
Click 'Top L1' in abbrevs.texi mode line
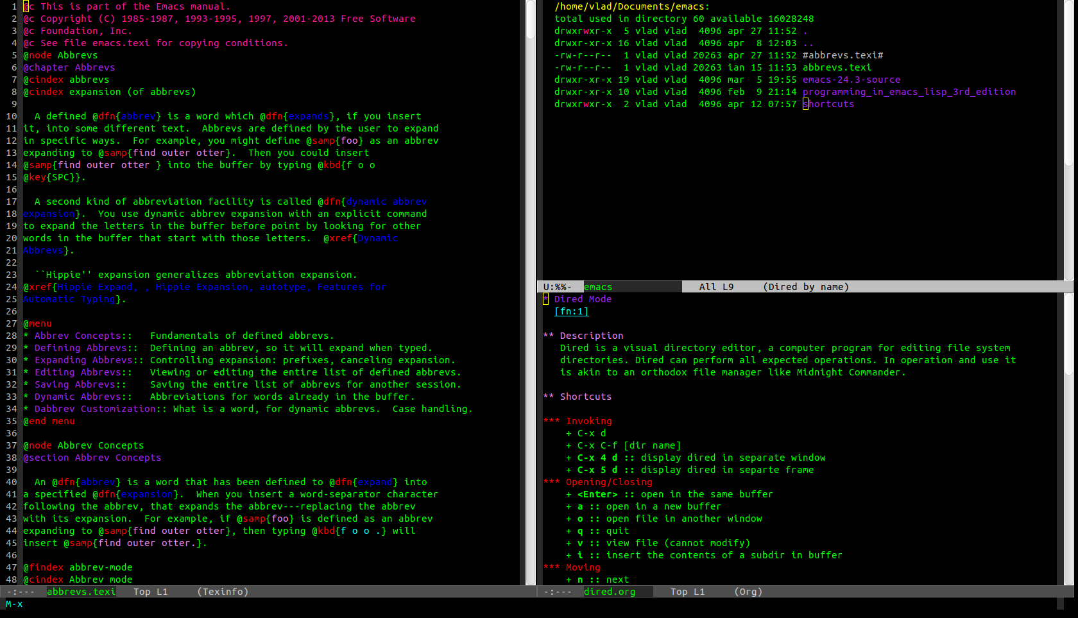click(x=150, y=592)
